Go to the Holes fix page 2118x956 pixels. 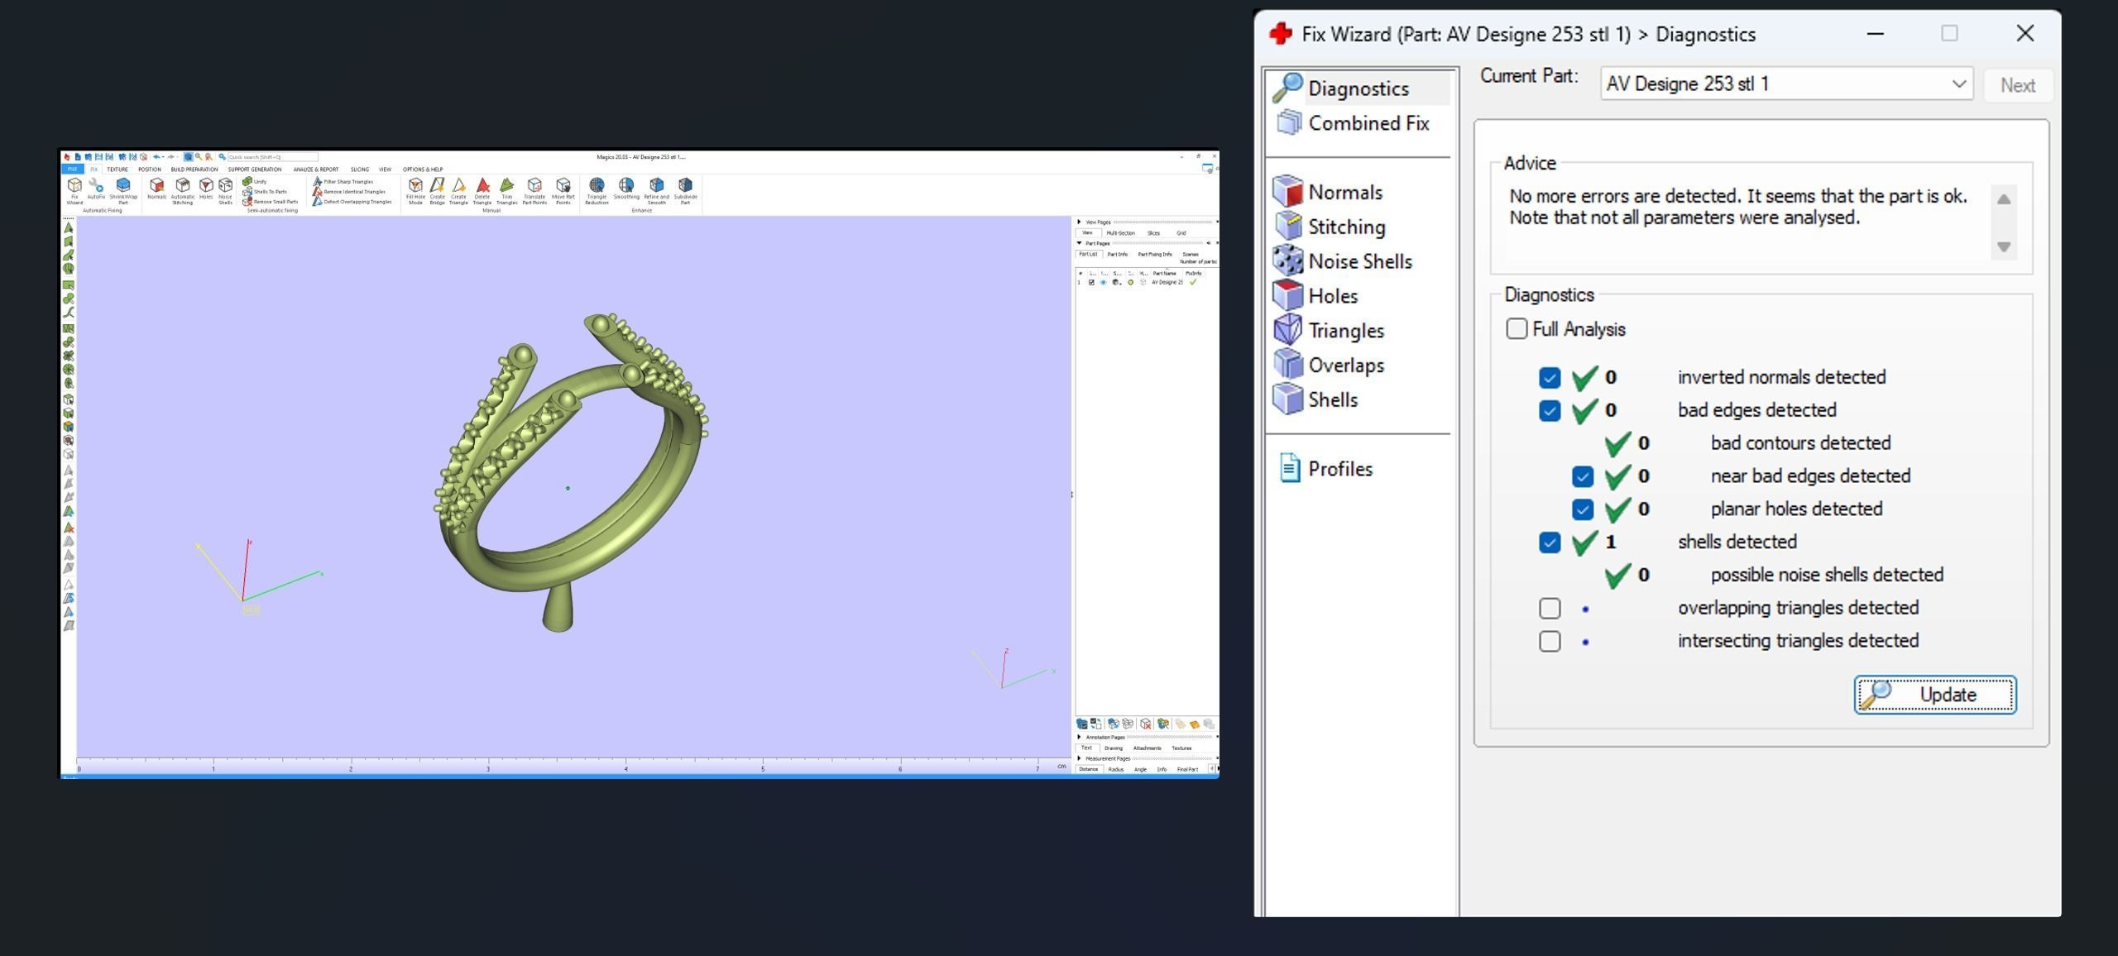pos(1332,296)
